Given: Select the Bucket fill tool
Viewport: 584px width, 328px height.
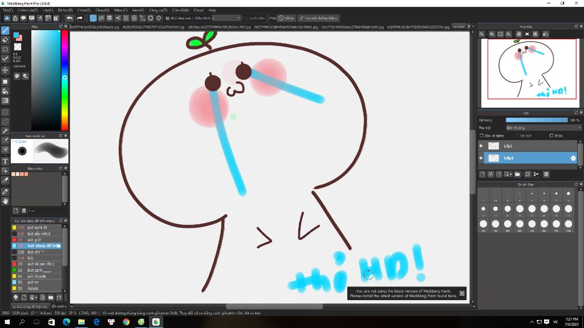Looking at the screenshot, I should 5,91.
